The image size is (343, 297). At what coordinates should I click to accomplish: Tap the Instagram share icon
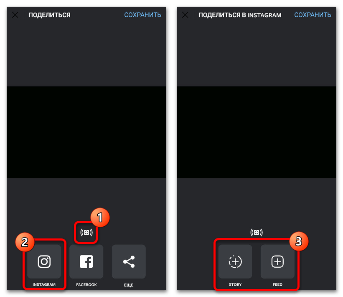(x=44, y=261)
